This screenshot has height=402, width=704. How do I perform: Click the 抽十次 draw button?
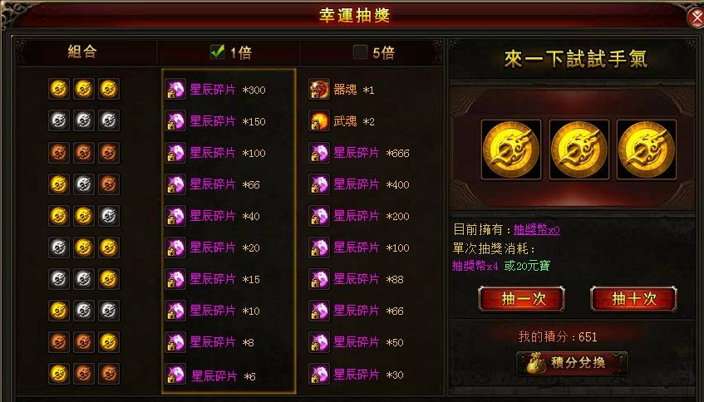[633, 299]
